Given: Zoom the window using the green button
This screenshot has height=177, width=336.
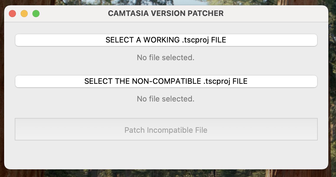Looking at the screenshot, I should tap(36, 14).
